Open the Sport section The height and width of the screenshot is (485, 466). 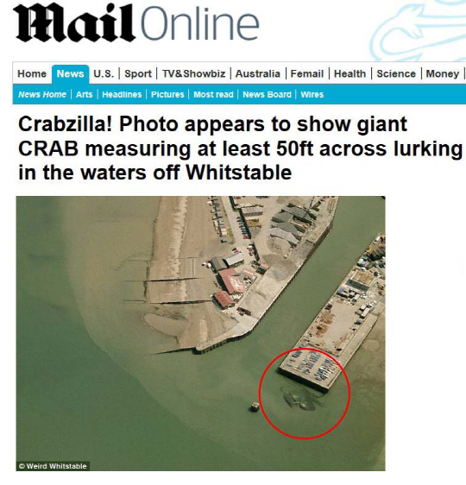[x=138, y=74]
